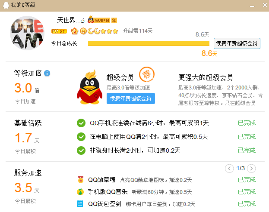Click the 3.0 倍 acceleration value
Screen dimensions: 269x212
(27, 88)
